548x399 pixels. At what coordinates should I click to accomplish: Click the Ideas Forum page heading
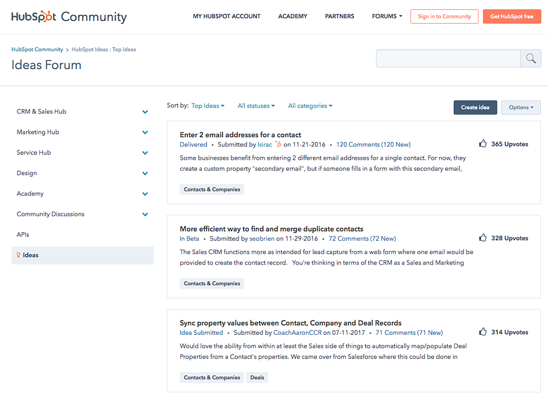[x=46, y=65]
